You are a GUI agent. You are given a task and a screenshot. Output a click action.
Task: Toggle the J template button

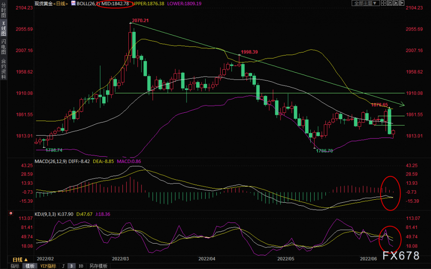coord(63,266)
